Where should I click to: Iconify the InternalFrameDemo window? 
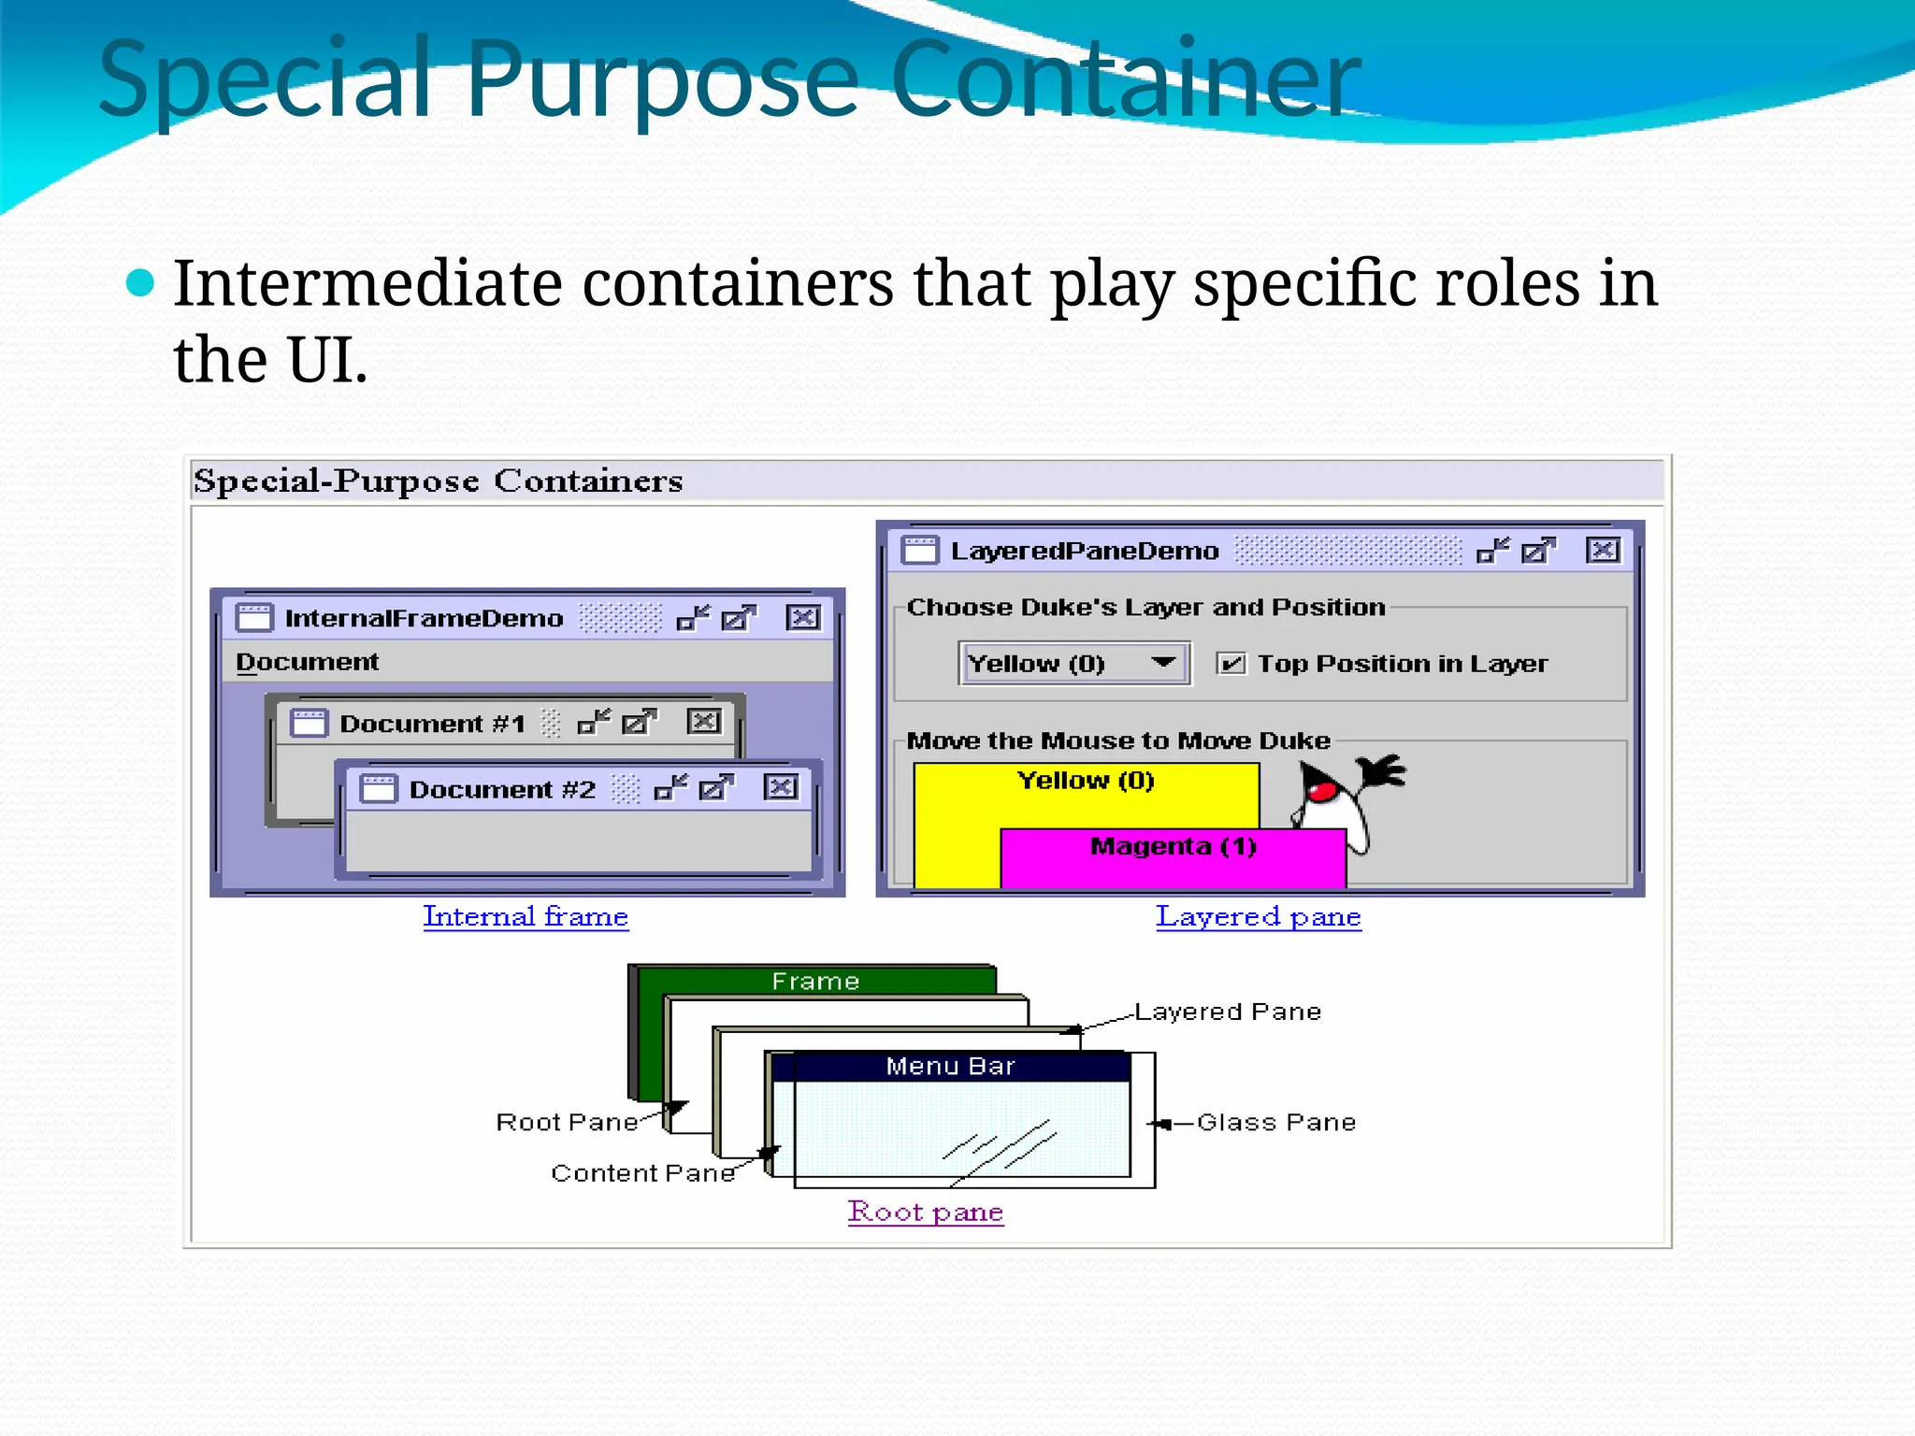click(693, 618)
